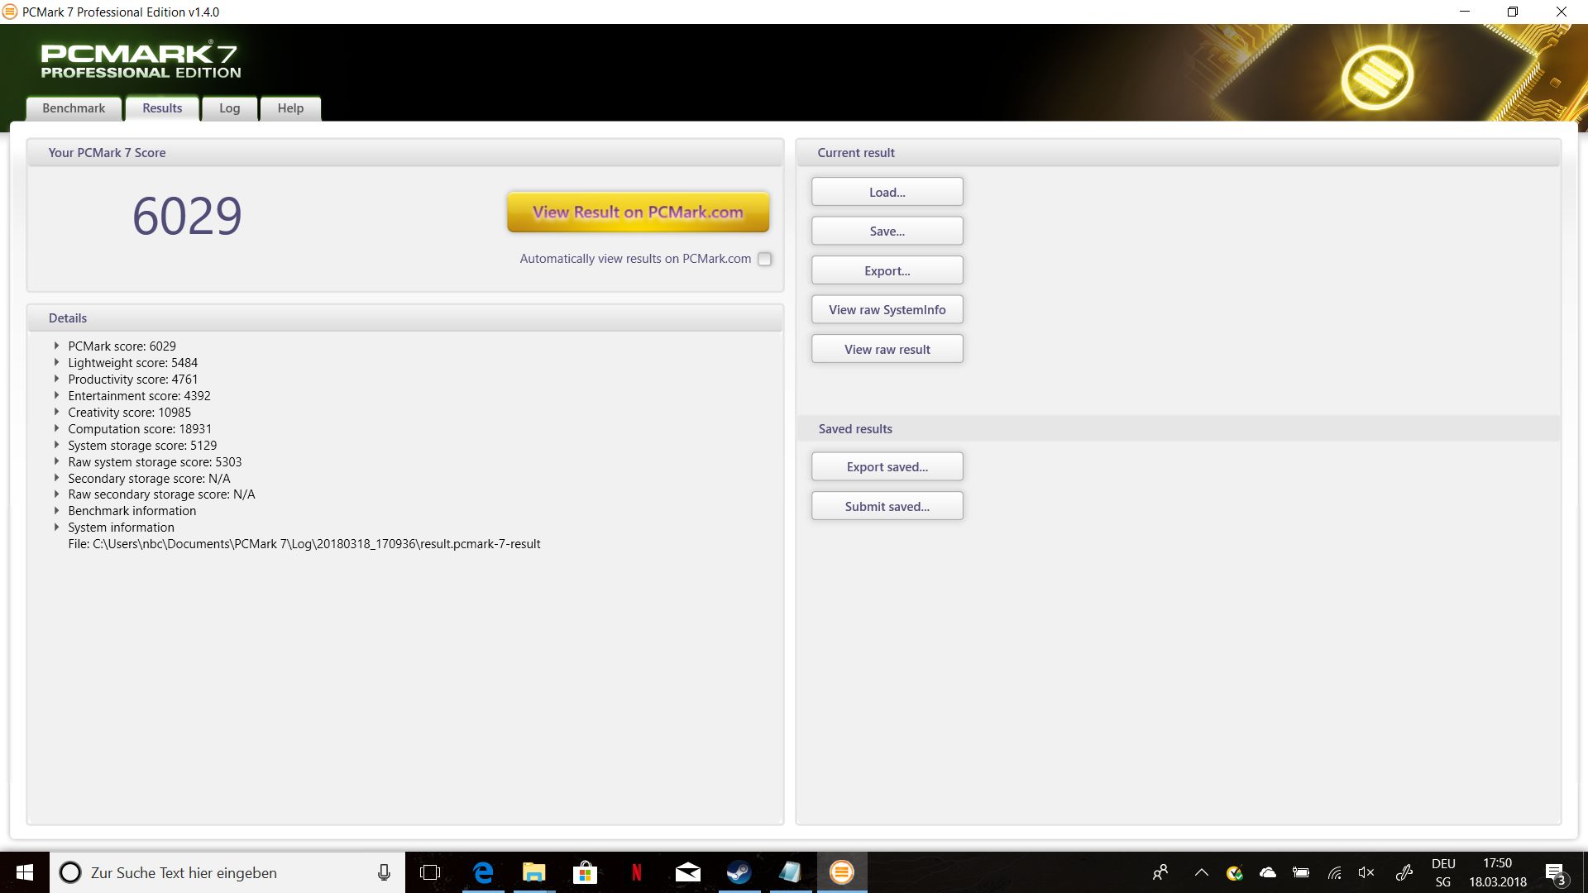Open Task View from taskbar

tap(430, 872)
